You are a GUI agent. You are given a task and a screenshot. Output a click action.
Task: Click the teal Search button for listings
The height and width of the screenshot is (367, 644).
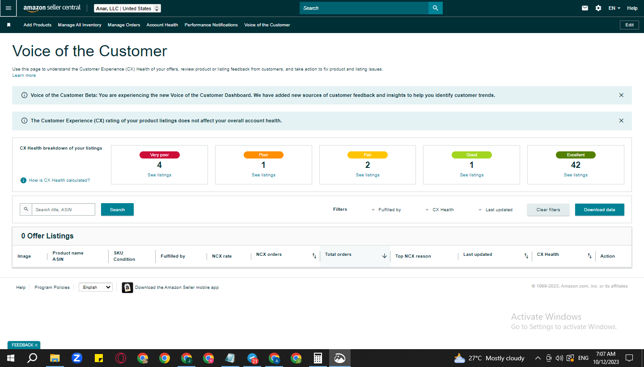coord(117,209)
